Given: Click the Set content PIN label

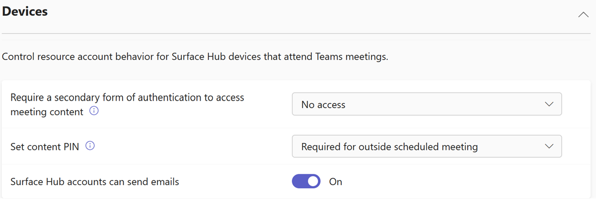Looking at the screenshot, I should point(45,147).
